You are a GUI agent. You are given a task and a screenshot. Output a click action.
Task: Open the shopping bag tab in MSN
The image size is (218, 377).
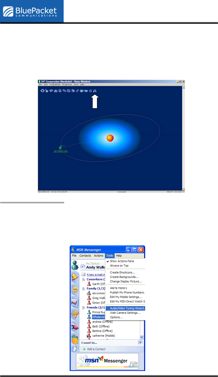[x=75, y=339]
